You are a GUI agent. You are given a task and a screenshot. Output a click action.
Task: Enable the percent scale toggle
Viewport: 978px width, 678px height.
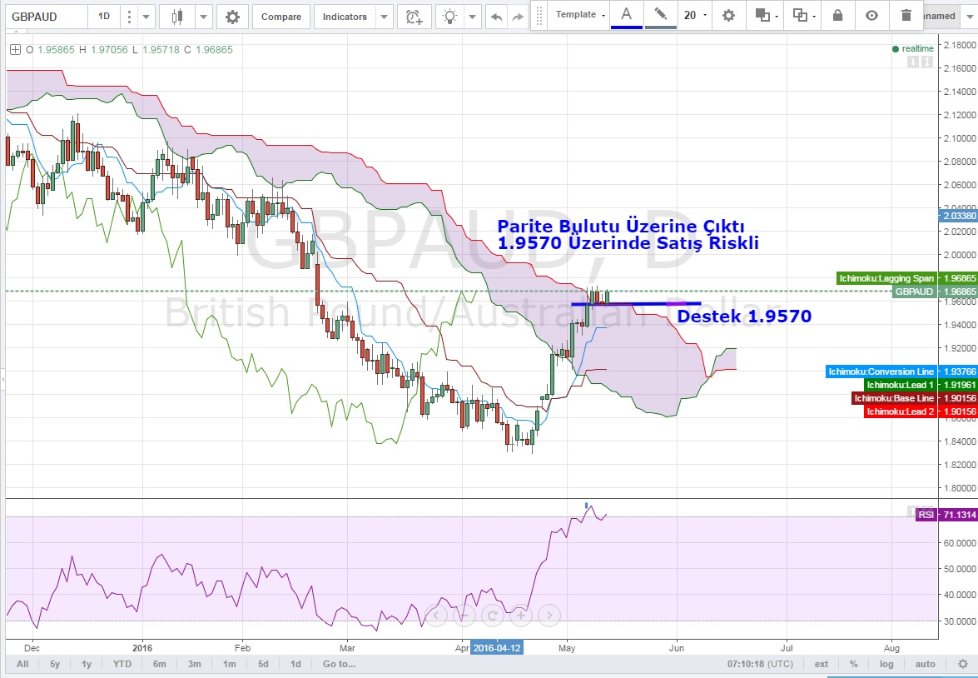pyautogui.click(x=854, y=664)
